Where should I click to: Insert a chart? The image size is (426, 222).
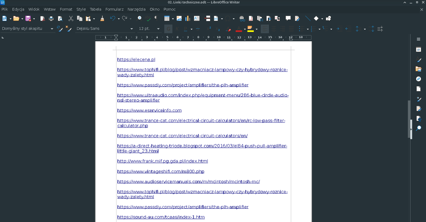click(187, 18)
